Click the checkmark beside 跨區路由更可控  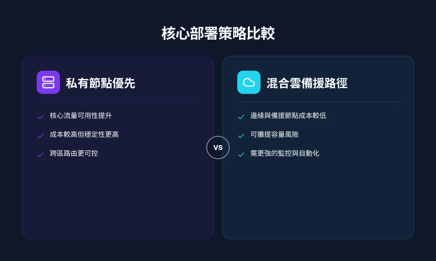point(41,154)
